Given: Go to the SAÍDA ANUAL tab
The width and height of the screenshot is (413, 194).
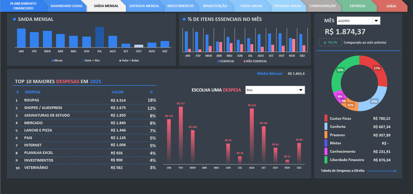Looking at the screenshot, I should coord(251,6).
